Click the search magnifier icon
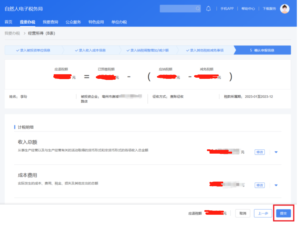Viewport: 302px width, 225px height. pyautogui.click(x=198, y=9)
